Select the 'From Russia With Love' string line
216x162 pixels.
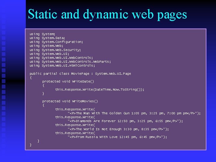coord(117,137)
